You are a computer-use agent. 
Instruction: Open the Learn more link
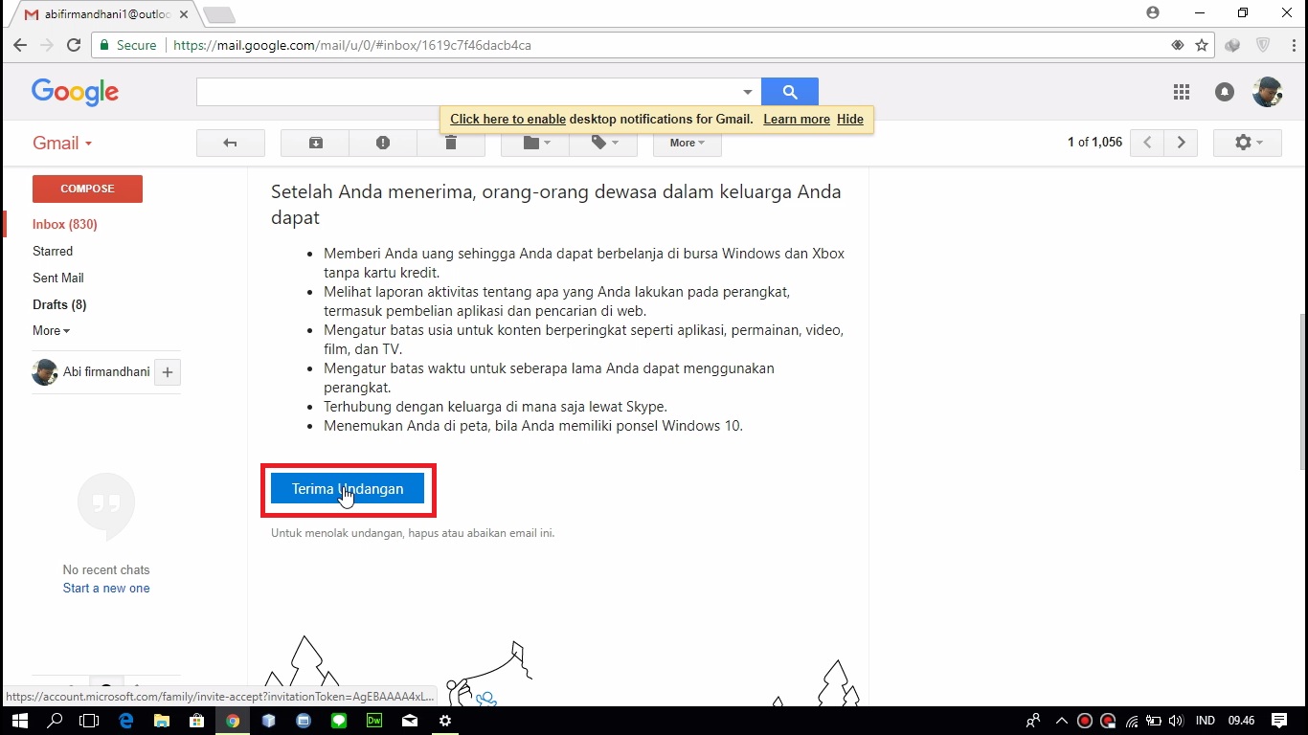click(797, 120)
